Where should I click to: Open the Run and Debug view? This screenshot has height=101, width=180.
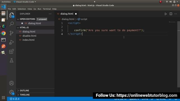point(12,42)
